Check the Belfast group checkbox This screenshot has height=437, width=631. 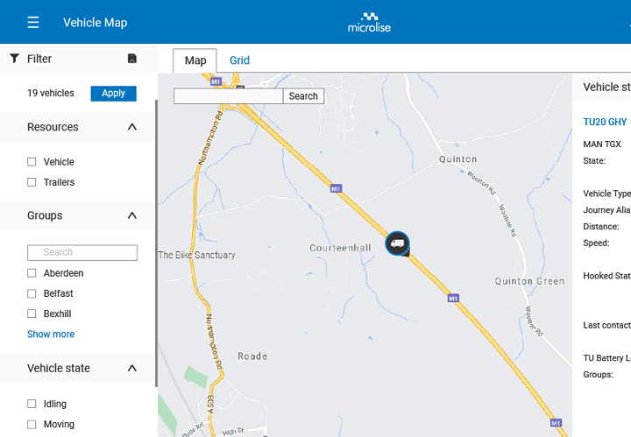point(32,293)
